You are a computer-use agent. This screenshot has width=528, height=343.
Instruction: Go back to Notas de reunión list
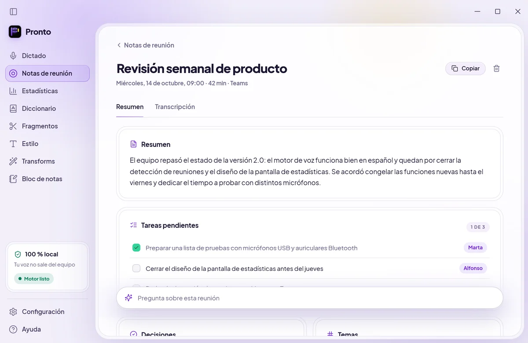(145, 45)
